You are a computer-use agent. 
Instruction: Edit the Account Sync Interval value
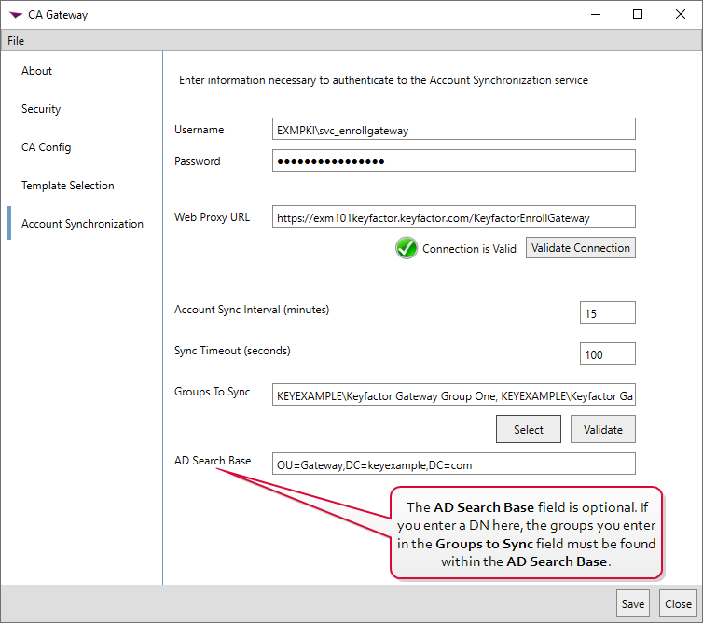pos(607,313)
